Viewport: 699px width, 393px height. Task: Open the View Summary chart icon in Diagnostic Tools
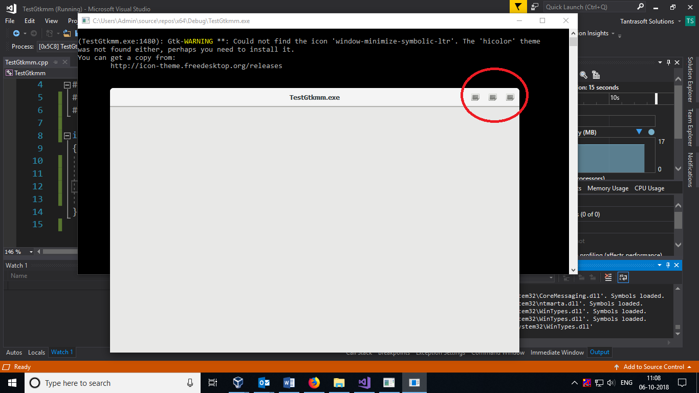[x=596, y=75]
